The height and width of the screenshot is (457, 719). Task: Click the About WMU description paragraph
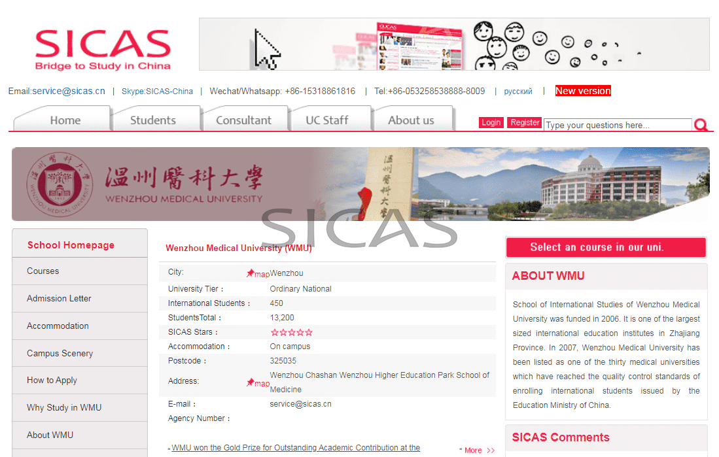click(x=606, y=355)
